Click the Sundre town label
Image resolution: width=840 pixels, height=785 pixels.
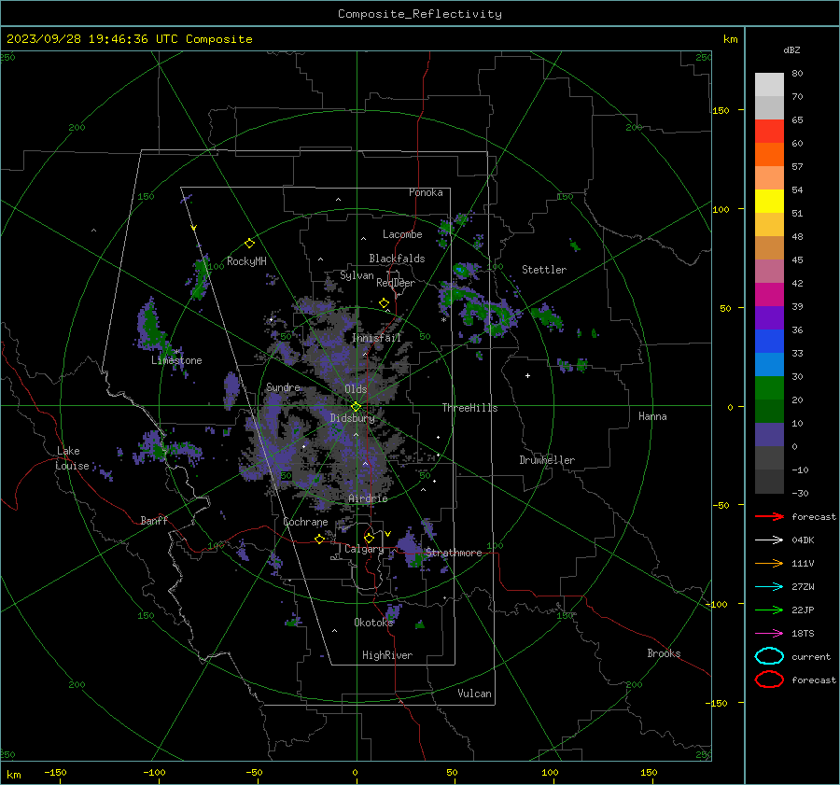283,387
